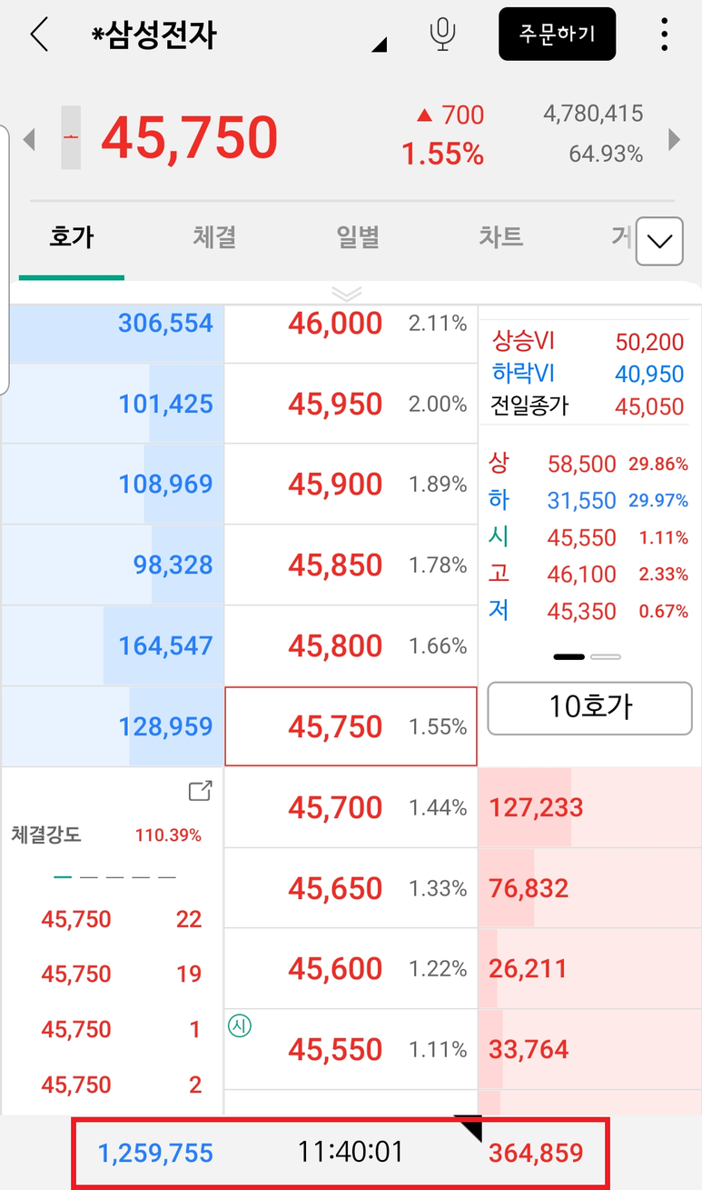Switch to the 체결 tab
The width and height of the screenshot is (702, 1190).
tap(214, 237)
